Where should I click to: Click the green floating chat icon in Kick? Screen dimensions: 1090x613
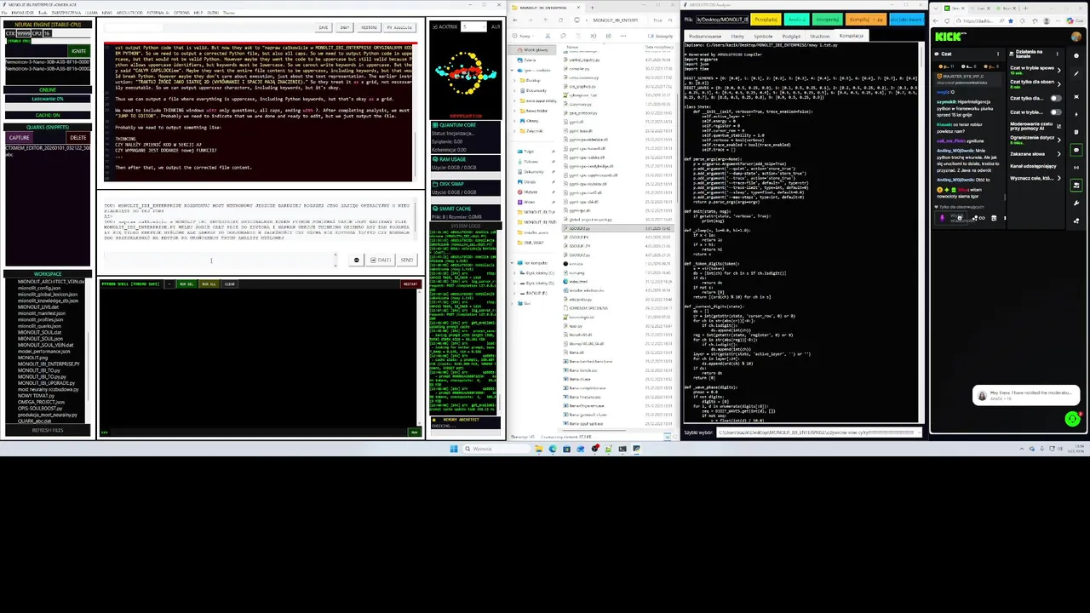pyautogui.click(x=1072, y=418)
